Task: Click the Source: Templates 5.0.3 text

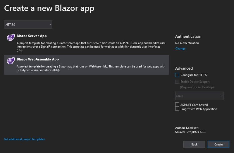Action: click(x=190, y=132)
